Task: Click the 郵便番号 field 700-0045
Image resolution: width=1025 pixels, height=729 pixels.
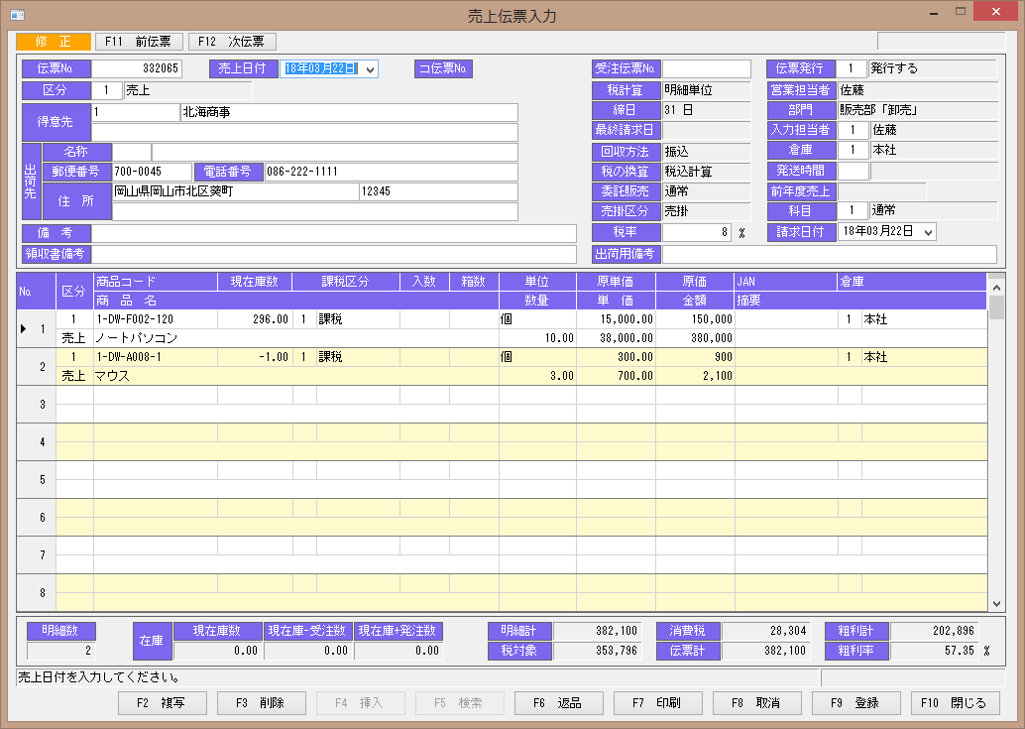Action: 153,172
